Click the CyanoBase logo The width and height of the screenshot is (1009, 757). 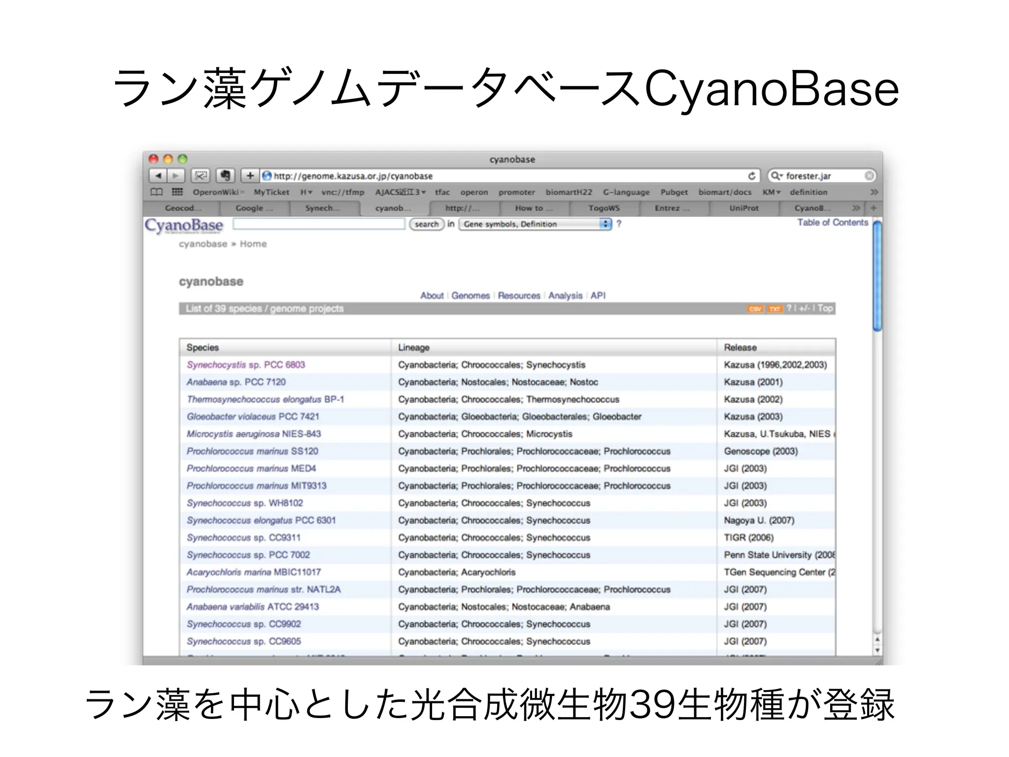tap(184, 226)
